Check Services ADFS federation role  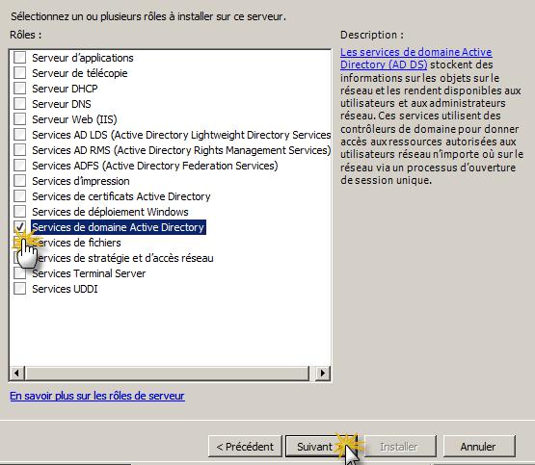coord(20,166)
